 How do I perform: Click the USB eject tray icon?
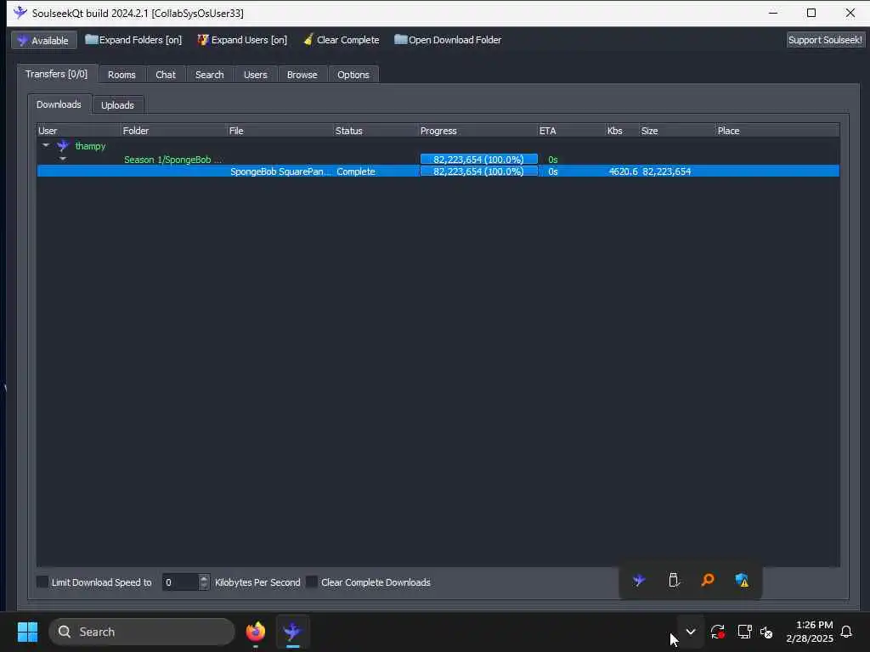pos(674,581)
